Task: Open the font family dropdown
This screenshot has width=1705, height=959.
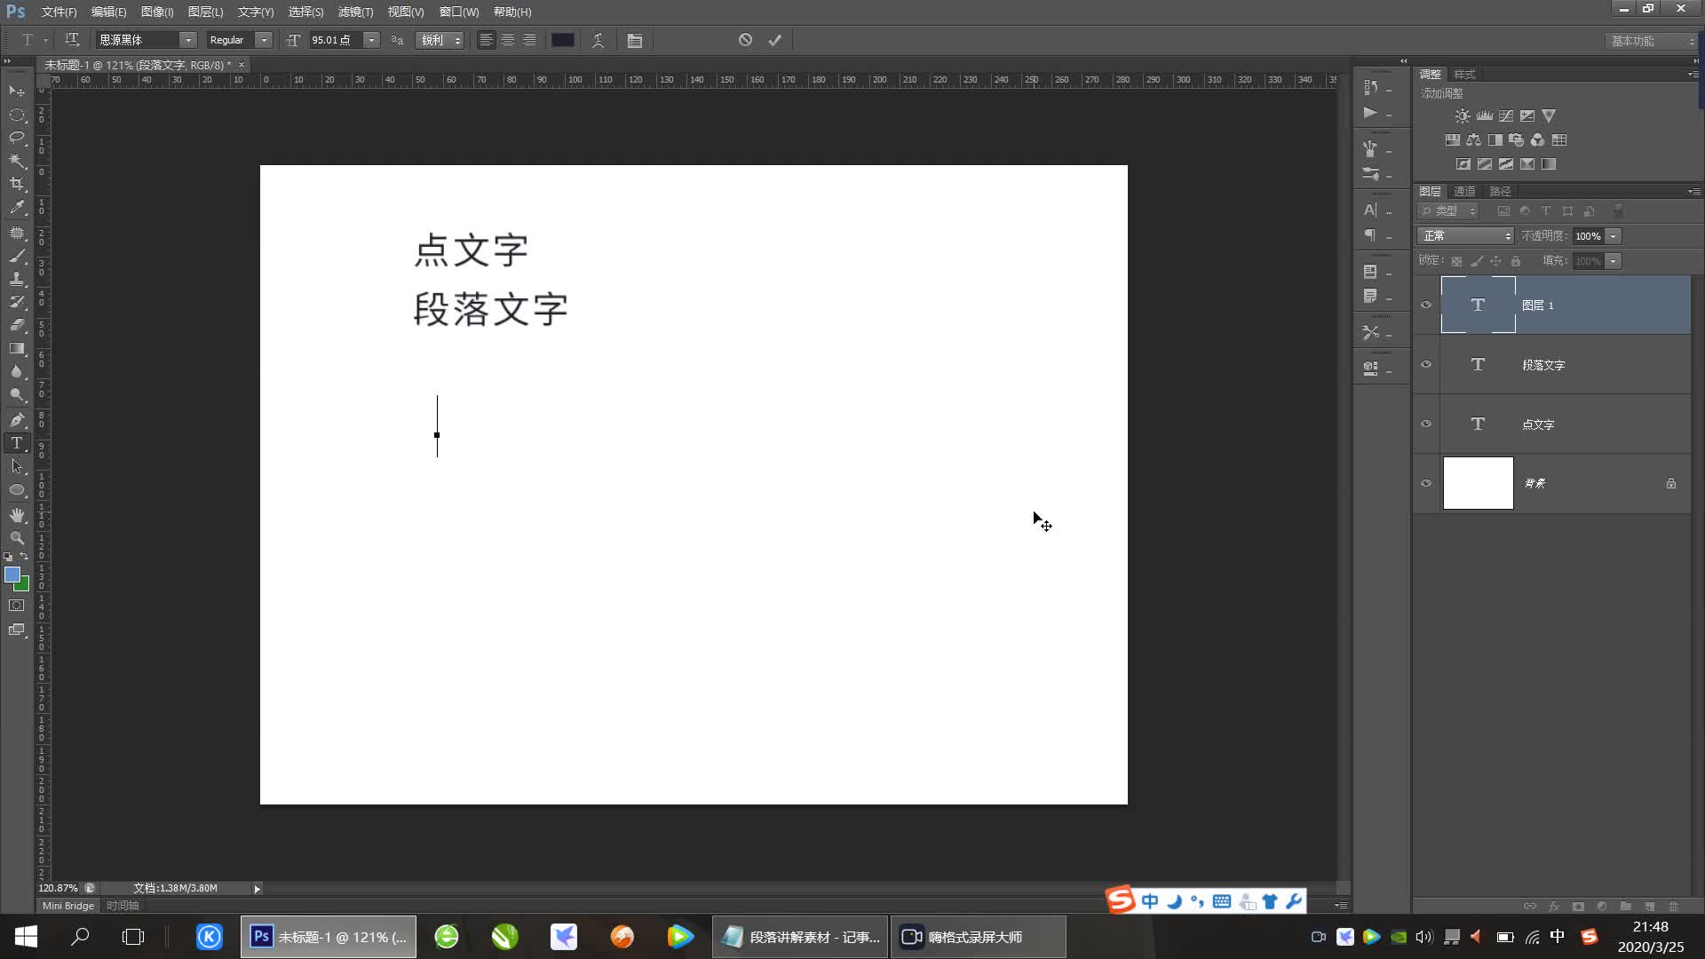Action: [187, 40]
